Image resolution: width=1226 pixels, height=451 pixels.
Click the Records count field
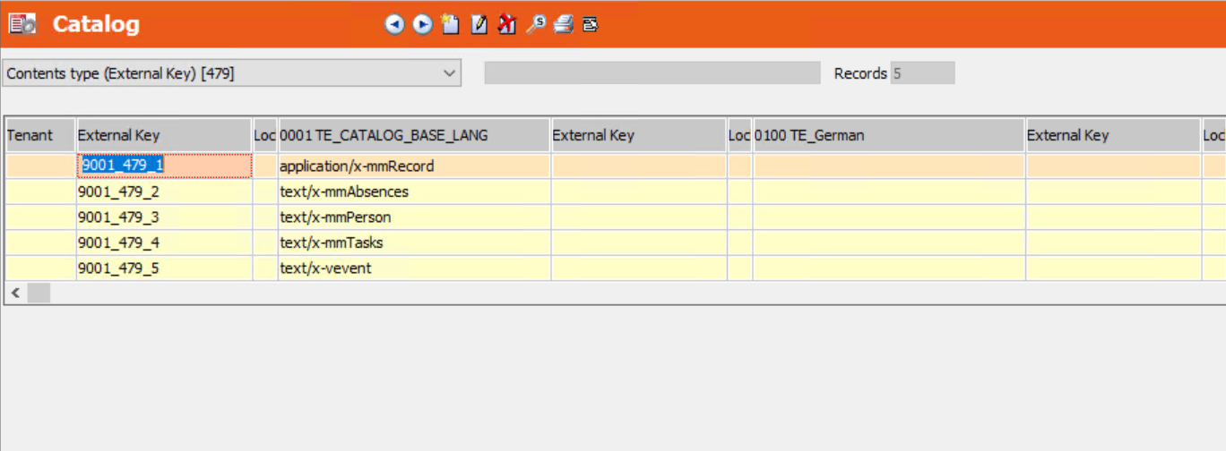922,73
